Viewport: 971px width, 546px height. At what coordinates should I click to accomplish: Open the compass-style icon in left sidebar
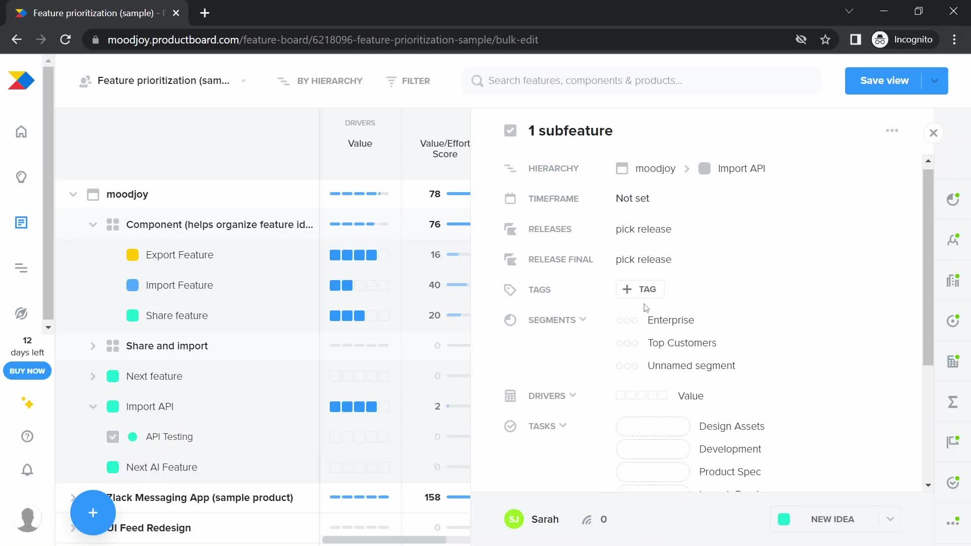click(21, 313)
